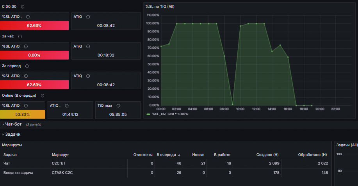Sort table by Новые column header
358x186 pixels.
[198, 155]
